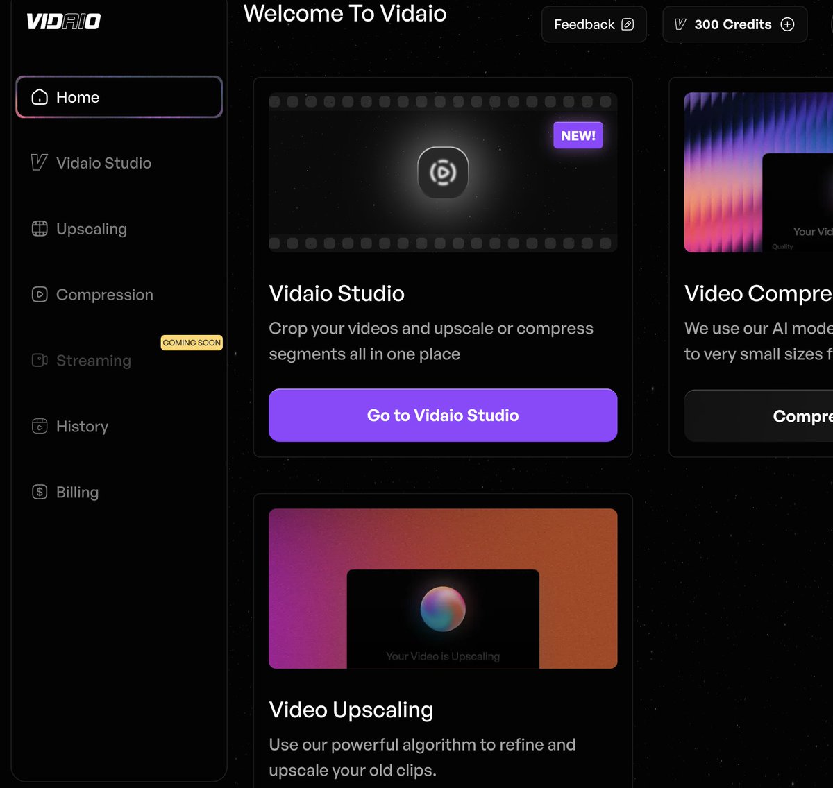Click the plus icon to add credits
The width and height of the screenshot is (833, 788).
(x=787, y=24)
